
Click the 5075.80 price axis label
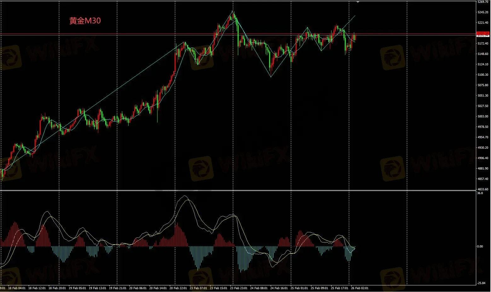point(483,85)
